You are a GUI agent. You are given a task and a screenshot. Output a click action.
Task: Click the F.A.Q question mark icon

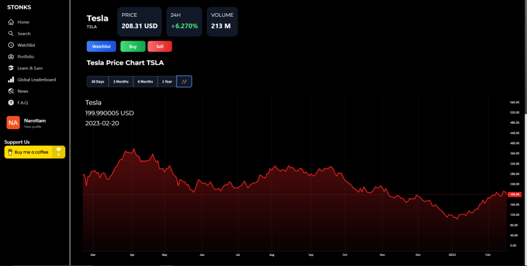11,103
